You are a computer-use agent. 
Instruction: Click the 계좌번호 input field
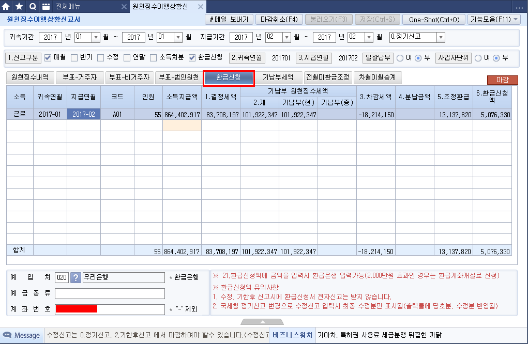(x=110, y=309)
